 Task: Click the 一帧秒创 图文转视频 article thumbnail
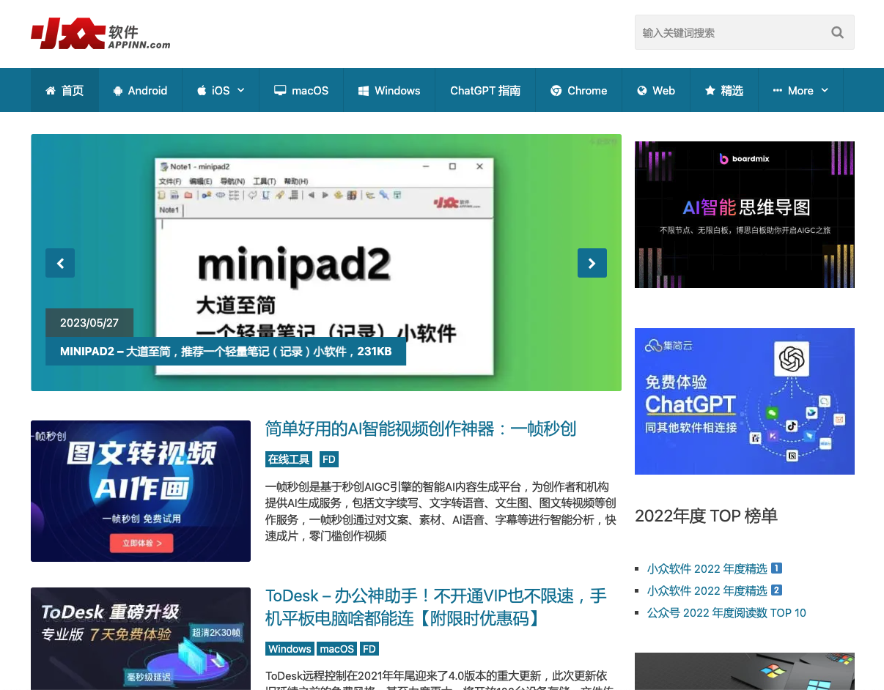click(141, 491)
